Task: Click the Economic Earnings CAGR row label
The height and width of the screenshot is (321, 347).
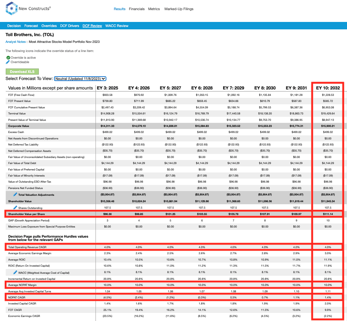Action: 24,316
